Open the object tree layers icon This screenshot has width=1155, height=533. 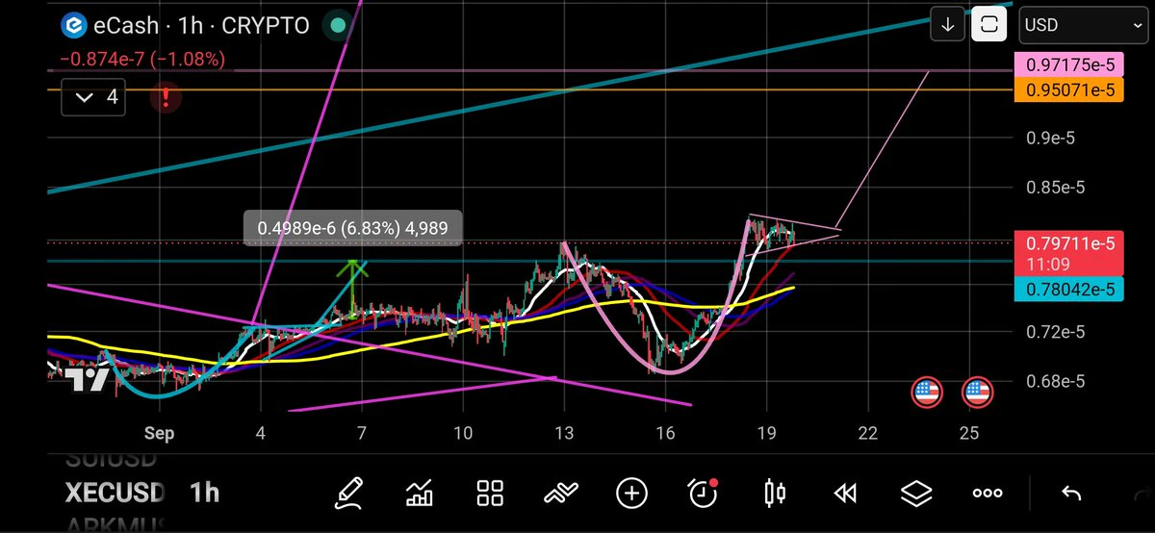[916, 494]
